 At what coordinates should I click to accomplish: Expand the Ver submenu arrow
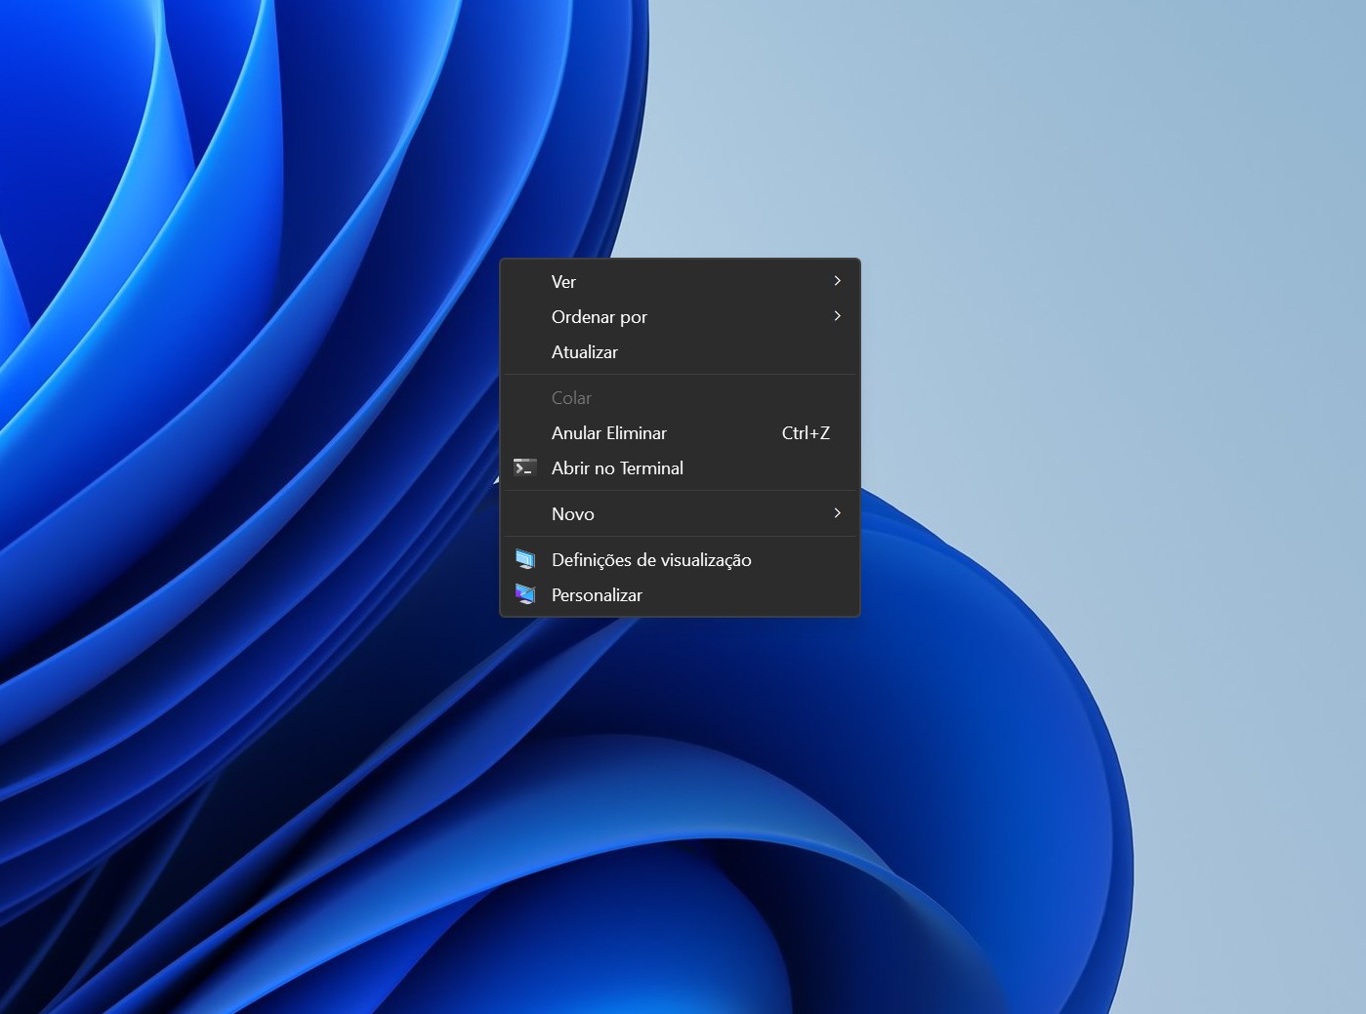pos(837,281)
